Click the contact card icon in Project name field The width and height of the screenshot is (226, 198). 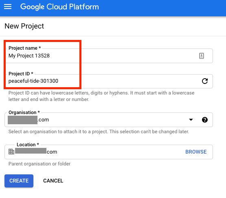tap(201, 56)
